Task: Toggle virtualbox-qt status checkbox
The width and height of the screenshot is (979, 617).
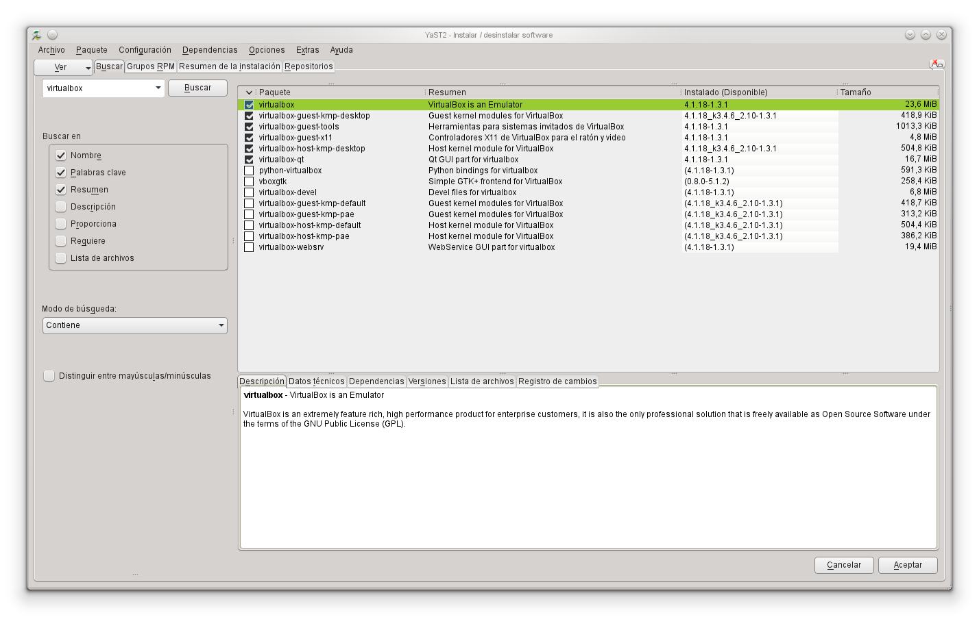Action: tap(249, 160)
